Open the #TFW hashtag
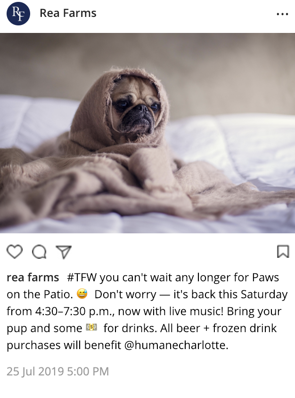The height and width of the screenshot is (398, 295). click(x=82, y=277)
